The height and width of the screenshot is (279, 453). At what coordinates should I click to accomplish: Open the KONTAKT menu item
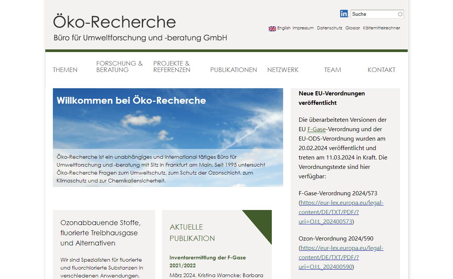click(x=382, y=70)
